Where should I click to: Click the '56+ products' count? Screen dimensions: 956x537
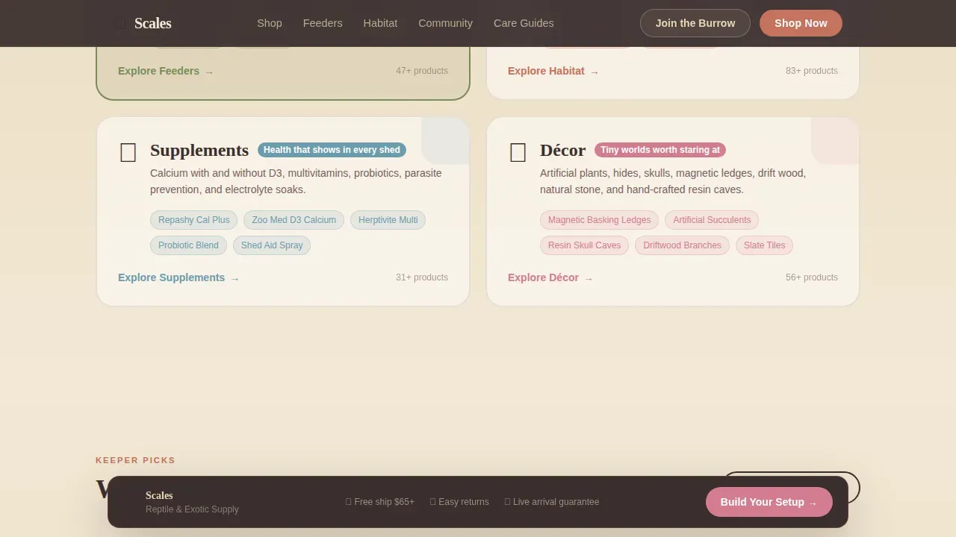click(x=812, y=277)
